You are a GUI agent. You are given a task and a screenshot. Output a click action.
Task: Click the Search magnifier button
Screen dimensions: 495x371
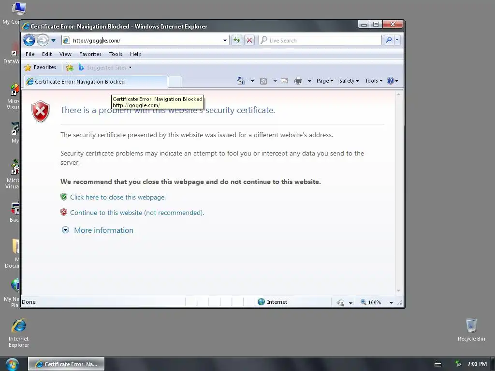point(389,40)
